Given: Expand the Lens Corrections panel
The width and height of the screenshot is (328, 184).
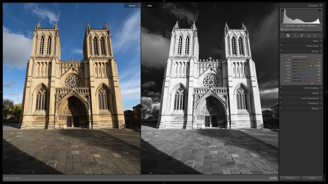Looking at the screenshot, I should click(309, 98).
